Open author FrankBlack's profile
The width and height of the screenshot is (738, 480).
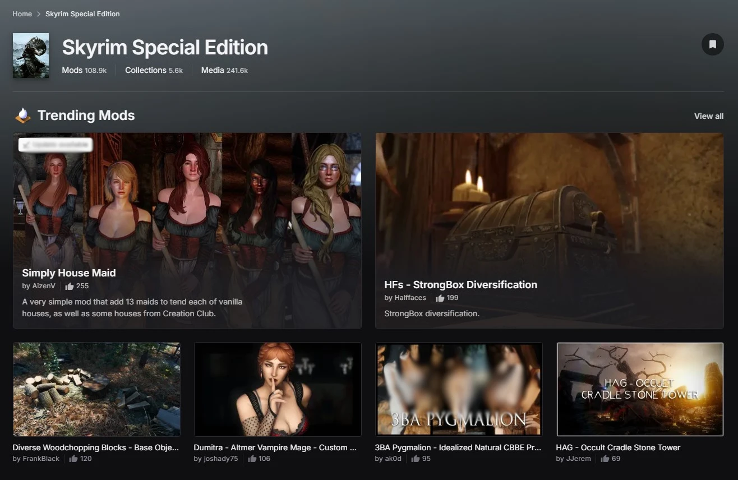(x=40, y=459)
